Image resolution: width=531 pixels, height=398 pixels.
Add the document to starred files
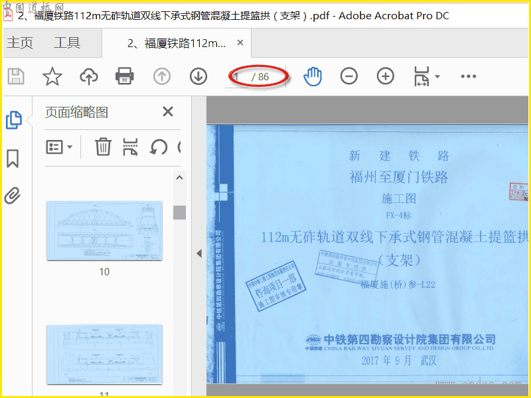tap(52, 76)
